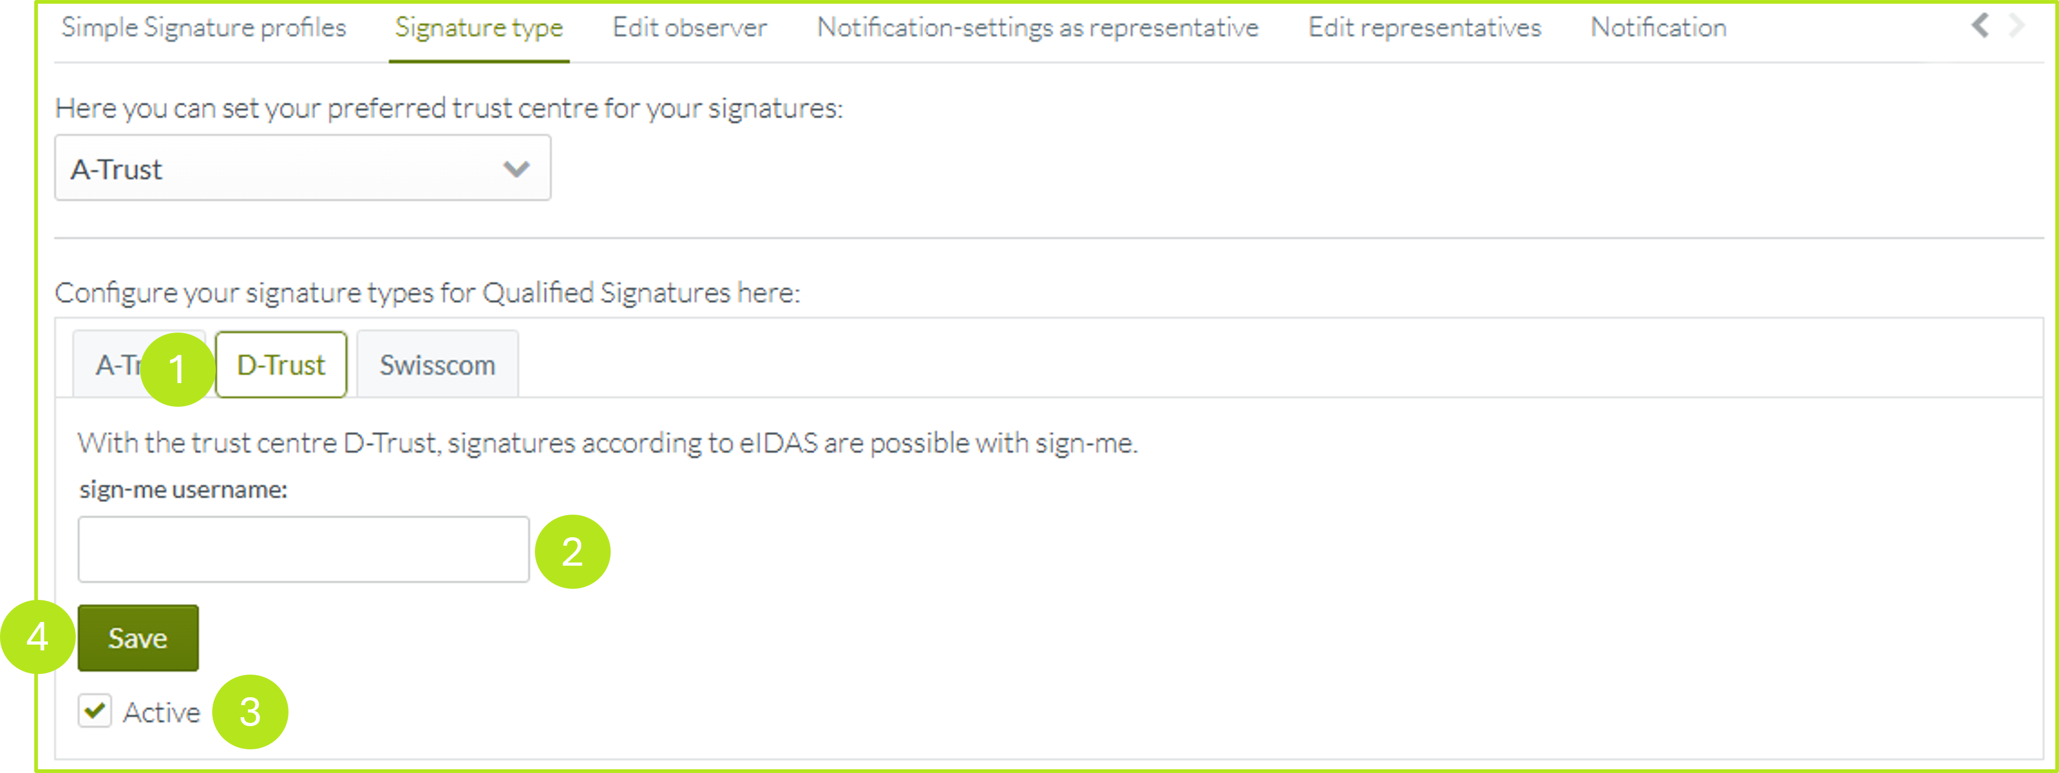2059x773 pixels.
Task: Open the Simple Signature profiles tab
Action: click(x=204, y=28)
